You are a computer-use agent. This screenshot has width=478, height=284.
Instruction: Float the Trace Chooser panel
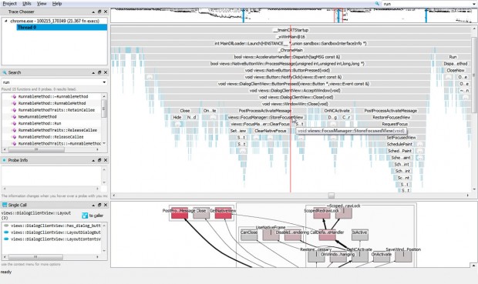(x=99, y=12)
